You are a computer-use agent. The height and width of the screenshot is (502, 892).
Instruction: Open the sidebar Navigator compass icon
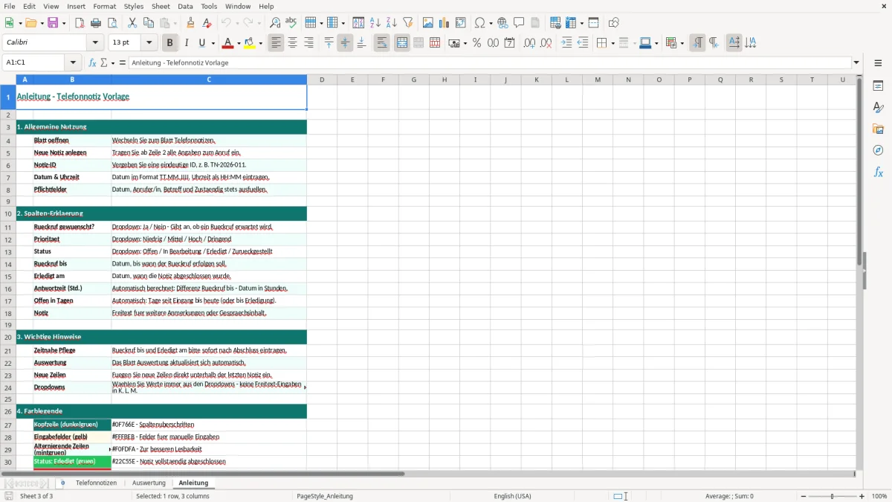tap(878, 150)
